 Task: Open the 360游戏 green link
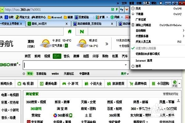click(x=36, y=109)
